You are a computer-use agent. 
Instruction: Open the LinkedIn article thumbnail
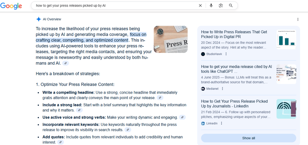[286, 109]
